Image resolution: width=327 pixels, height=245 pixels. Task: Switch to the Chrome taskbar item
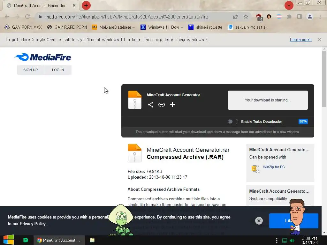59,240
